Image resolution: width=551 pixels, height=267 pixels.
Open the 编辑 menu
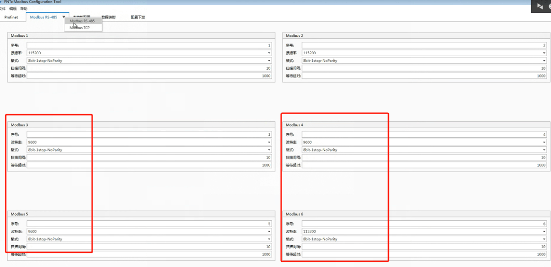13,8
